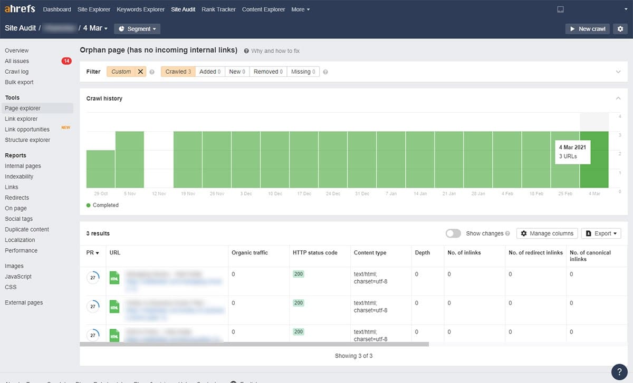Expand the filter panel chevron

point(618,72)
